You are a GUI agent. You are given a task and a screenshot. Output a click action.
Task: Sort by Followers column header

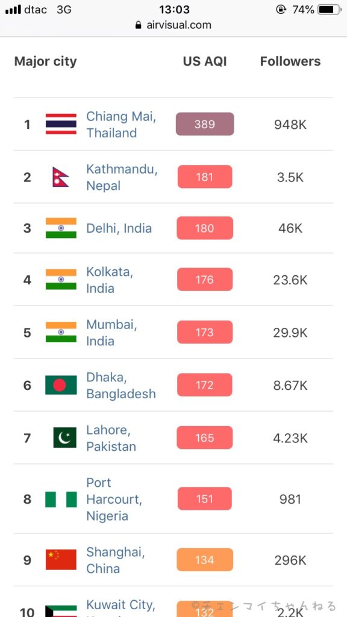[x=290, y=61]
